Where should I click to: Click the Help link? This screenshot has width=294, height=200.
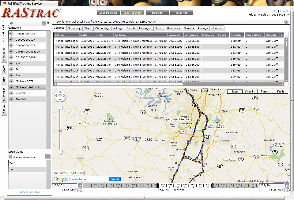coord(273,11)
